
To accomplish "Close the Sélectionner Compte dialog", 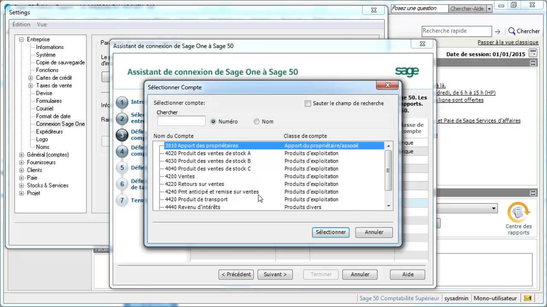I will pyautogui.click(x=387, y=85).
